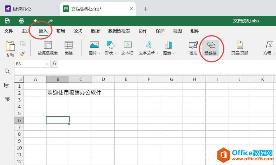Open the comments panel in left sidebar
This screenshot has width=276, height=165.
click(7, 85)
